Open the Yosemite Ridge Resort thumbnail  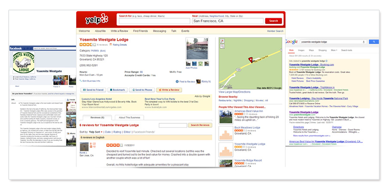click(x=226, y=163)
